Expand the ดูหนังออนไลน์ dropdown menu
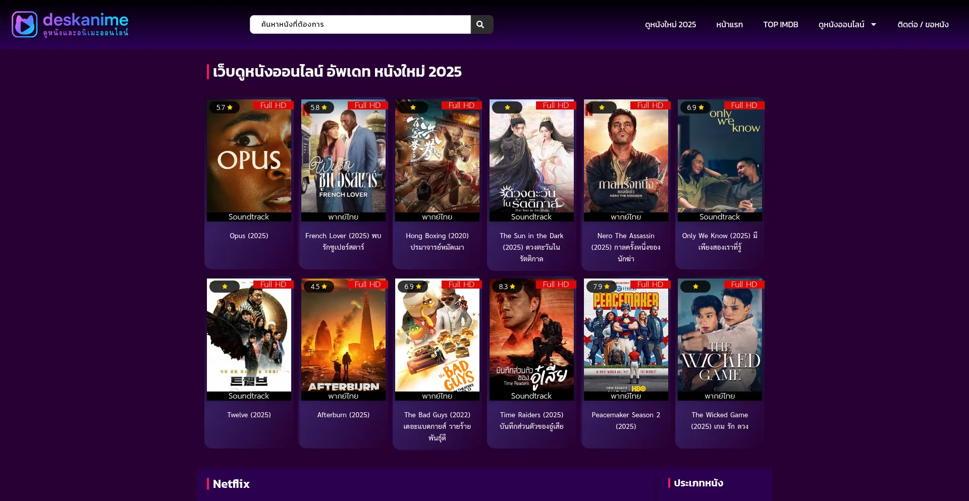The image size is (969, 501). point(841,24)
